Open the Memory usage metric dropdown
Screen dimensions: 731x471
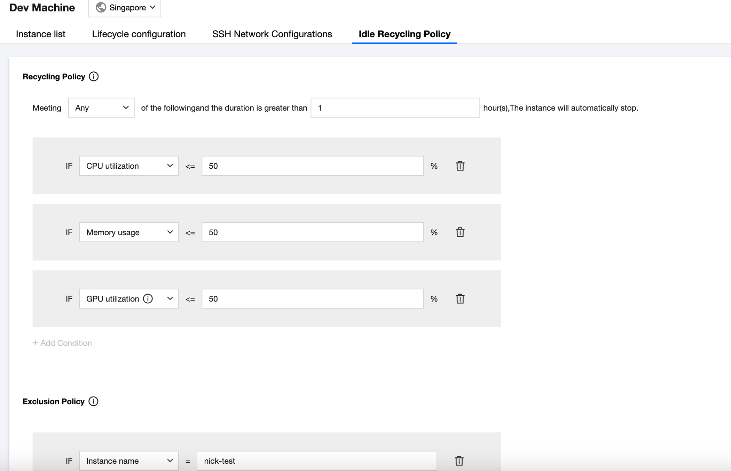click(129, 232)
